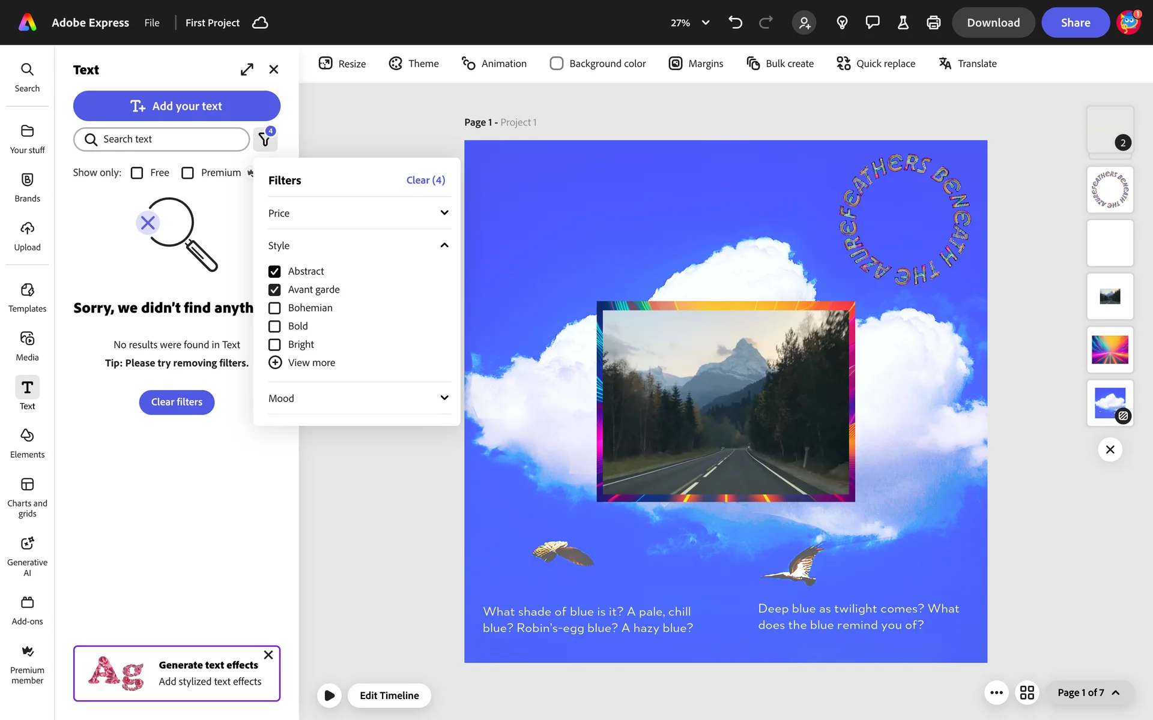Open the Comments speech bubble icon
Viewport: 1153px width, 720px height.
872,23
